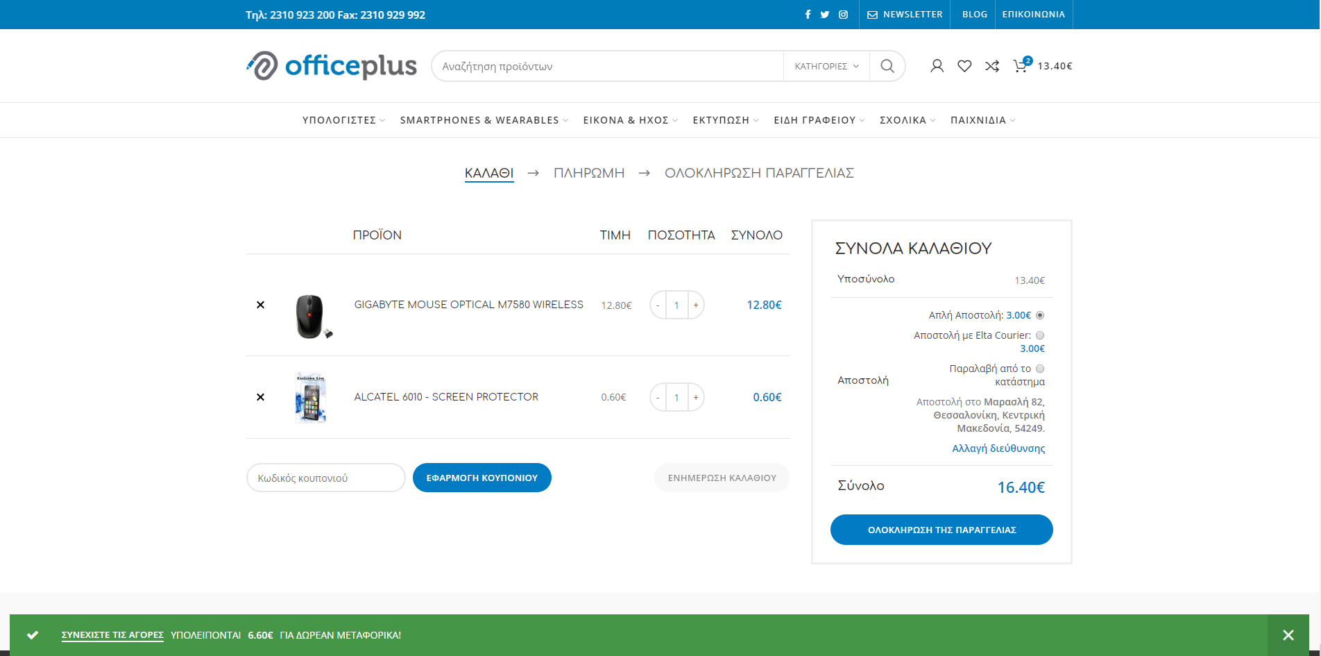Select Αποστολή με Elta Courier option

(1040, 335)
